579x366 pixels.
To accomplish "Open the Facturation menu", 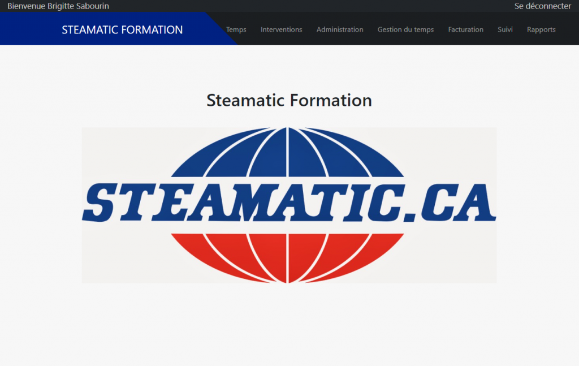I will pyautogui.click(x=466, y=29).
